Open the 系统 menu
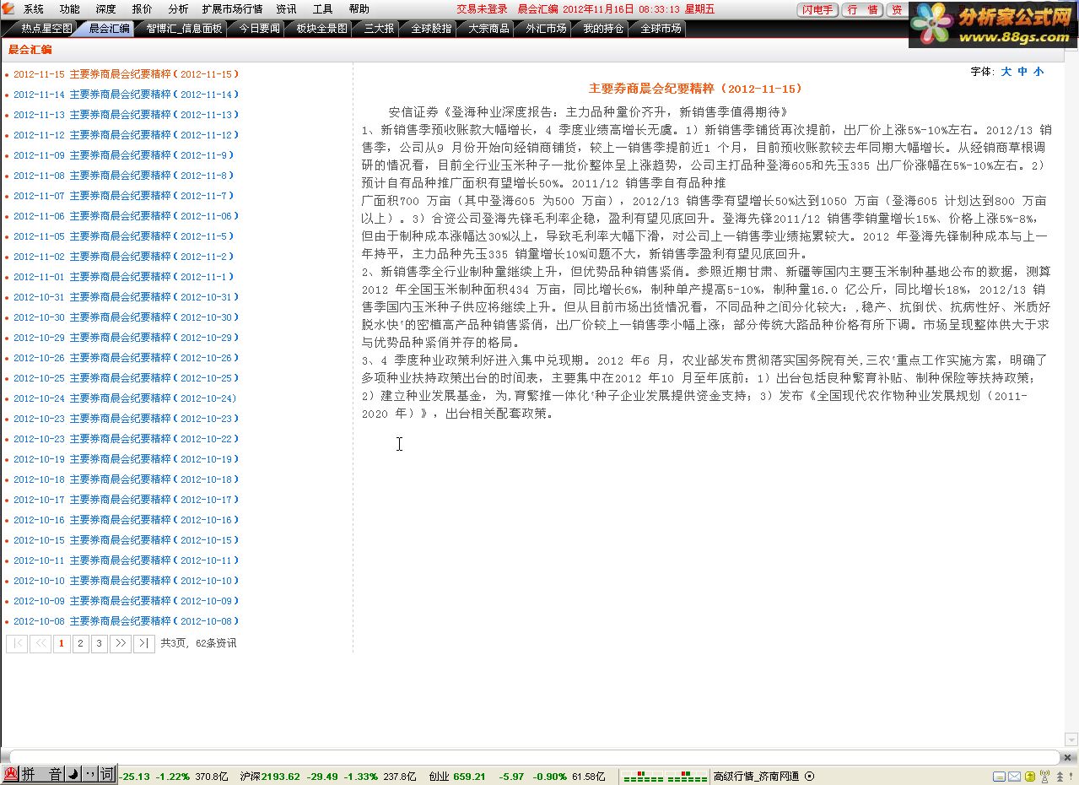This screenshot has height=785, width=1079. [x=34, y=9]
